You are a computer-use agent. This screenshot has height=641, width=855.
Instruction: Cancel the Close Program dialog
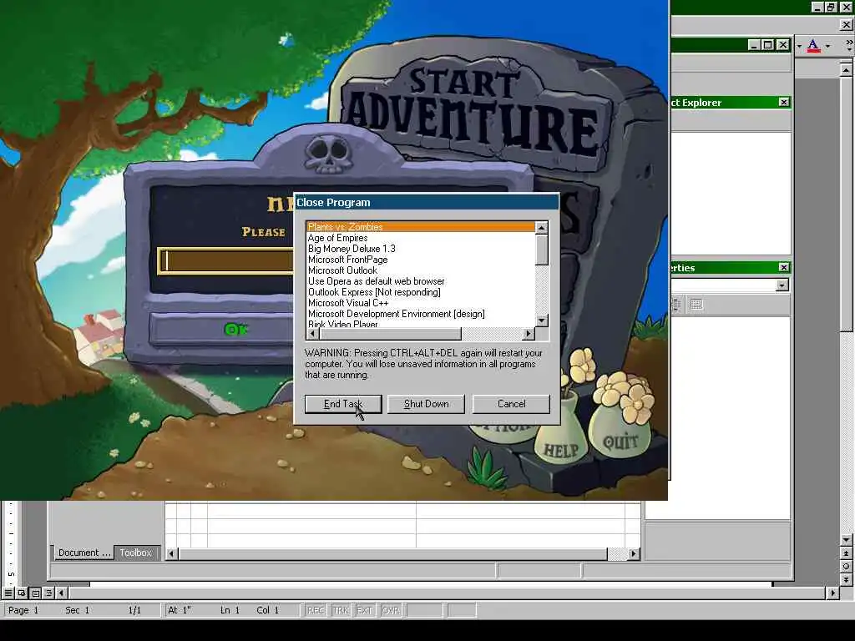click(511, 404)
